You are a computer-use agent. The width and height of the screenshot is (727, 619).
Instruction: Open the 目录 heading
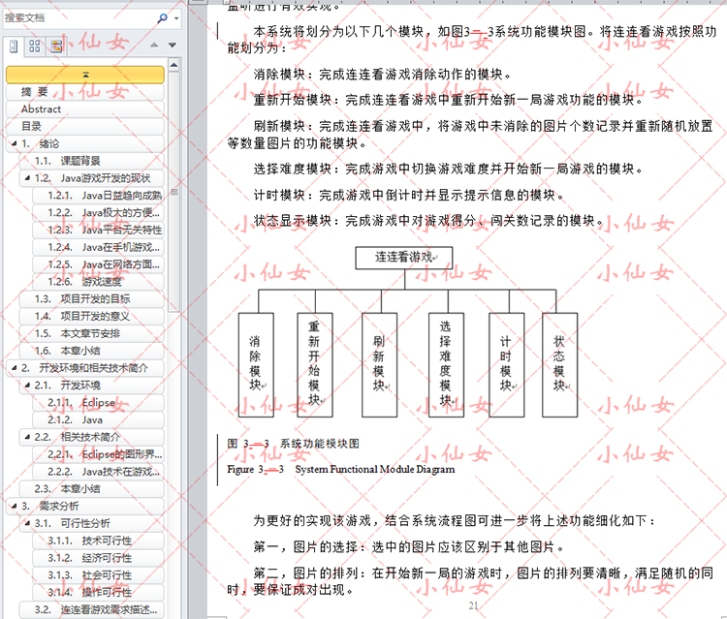85,126
